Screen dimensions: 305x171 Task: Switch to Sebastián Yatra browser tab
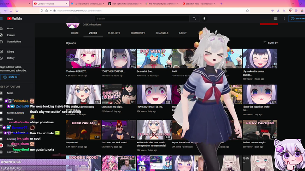point(199,4)
